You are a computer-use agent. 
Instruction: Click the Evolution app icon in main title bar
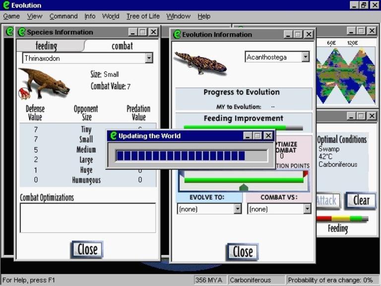6,5
